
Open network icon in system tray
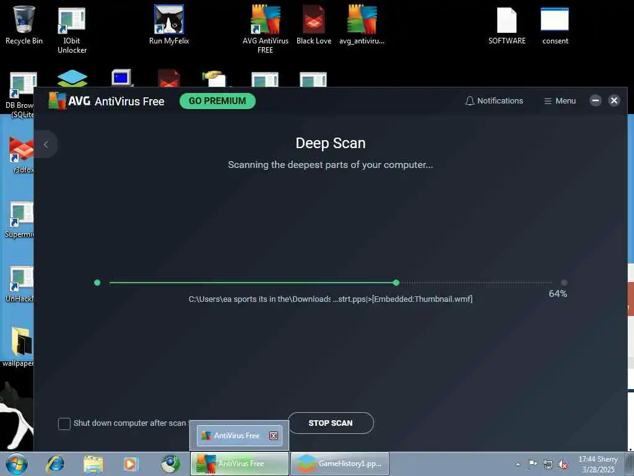548,464
